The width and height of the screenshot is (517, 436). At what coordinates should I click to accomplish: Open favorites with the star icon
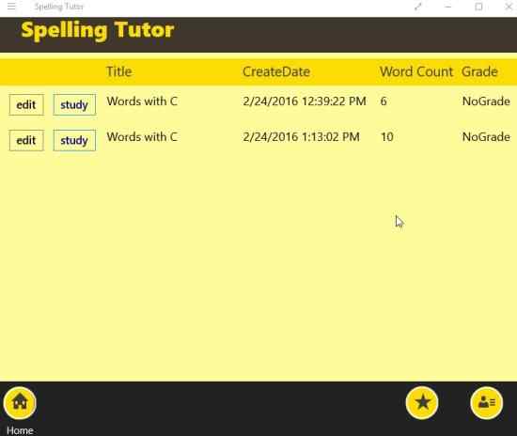point(422,403)
